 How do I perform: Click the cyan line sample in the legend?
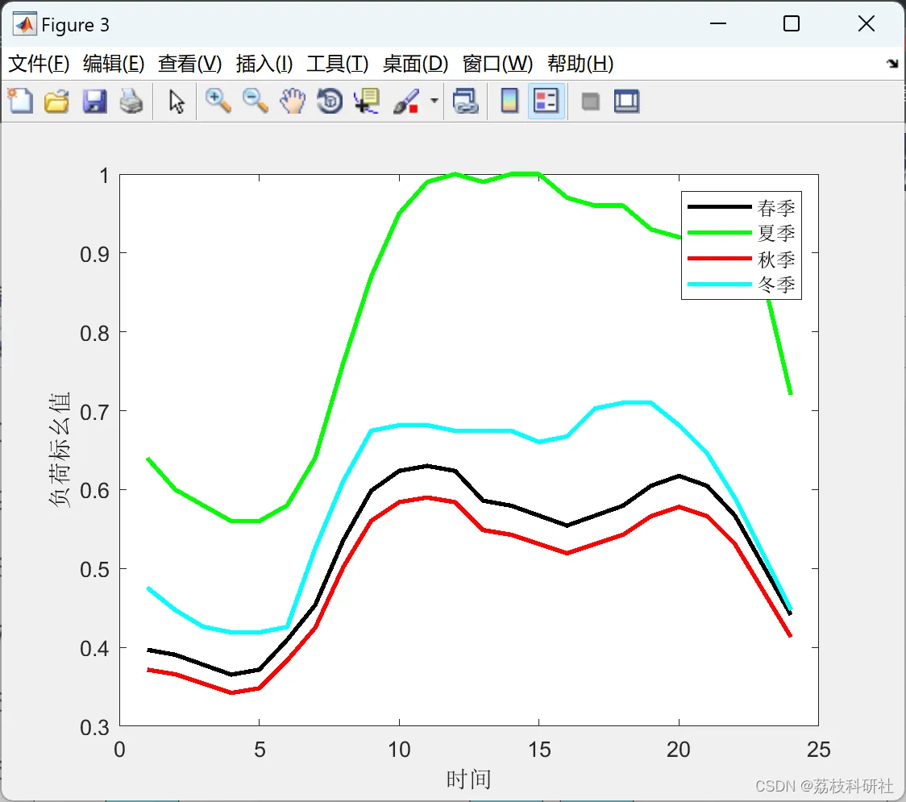point(719,285)
